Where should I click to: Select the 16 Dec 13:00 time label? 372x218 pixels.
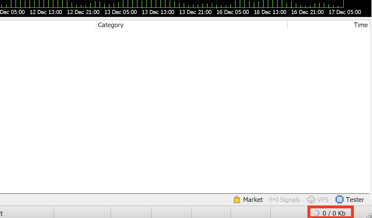click(270, 12)
